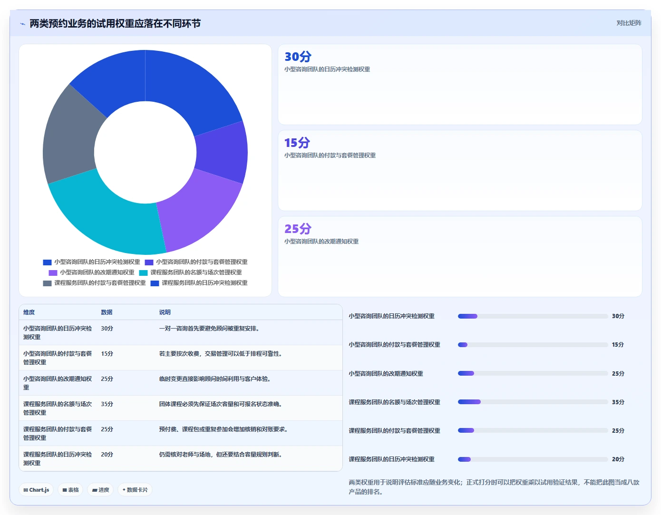Click the 对比矩阵 label in header
The image size is (661, 515).
point(629,23)
